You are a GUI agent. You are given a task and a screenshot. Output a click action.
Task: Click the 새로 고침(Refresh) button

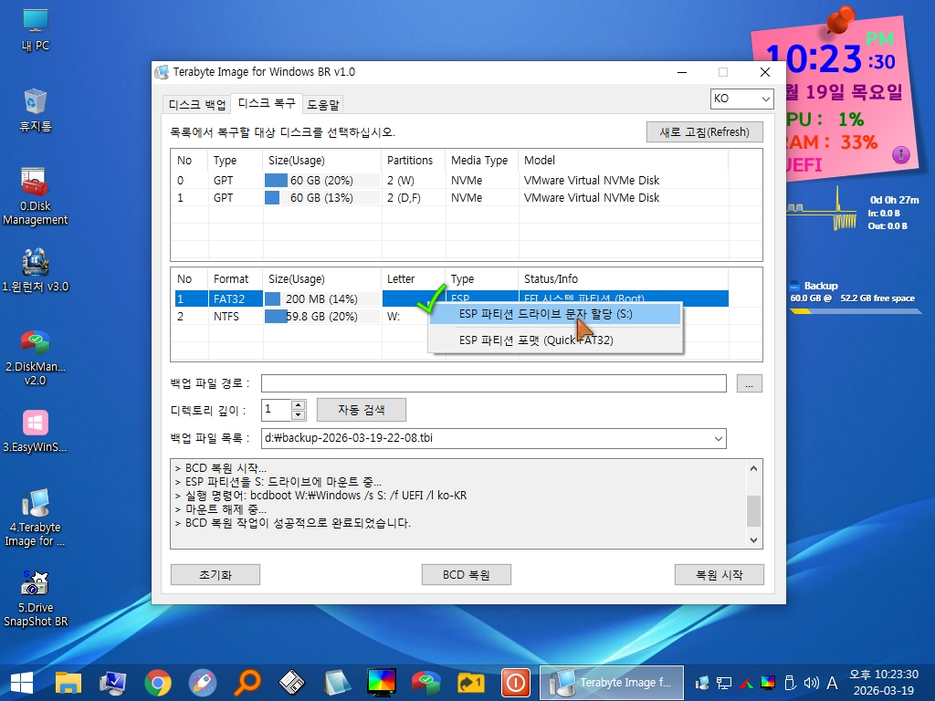pyautogui.click(x=704, y=131)
